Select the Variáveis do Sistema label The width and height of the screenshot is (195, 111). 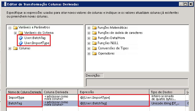pos(39,33)
